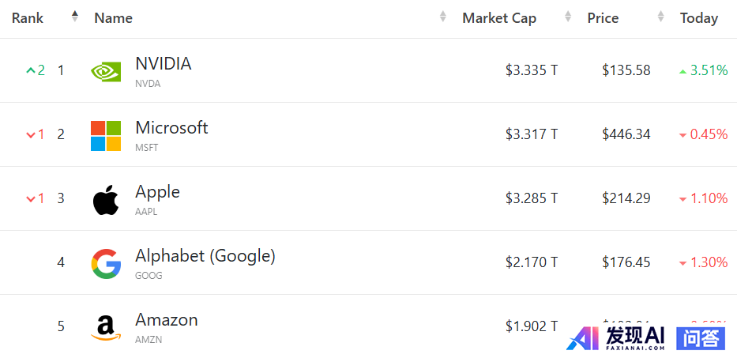
Task: Click the 问答 button in the watermark
Action: [x=701, y=339]
